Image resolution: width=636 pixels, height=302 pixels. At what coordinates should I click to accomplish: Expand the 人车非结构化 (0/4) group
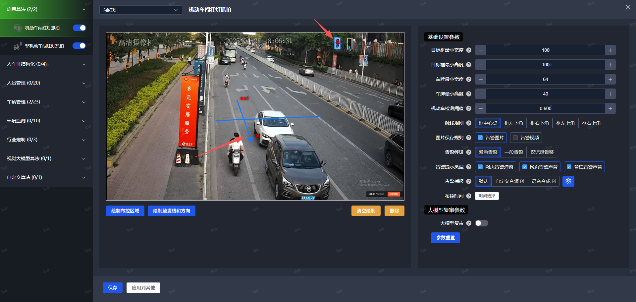(x=46, y=64)
